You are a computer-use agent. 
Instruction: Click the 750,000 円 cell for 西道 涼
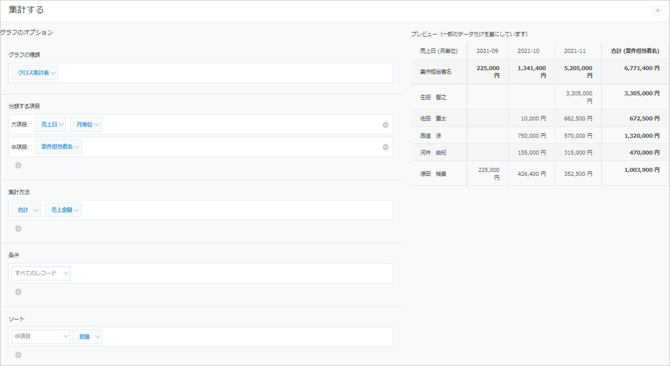(532, 135)
